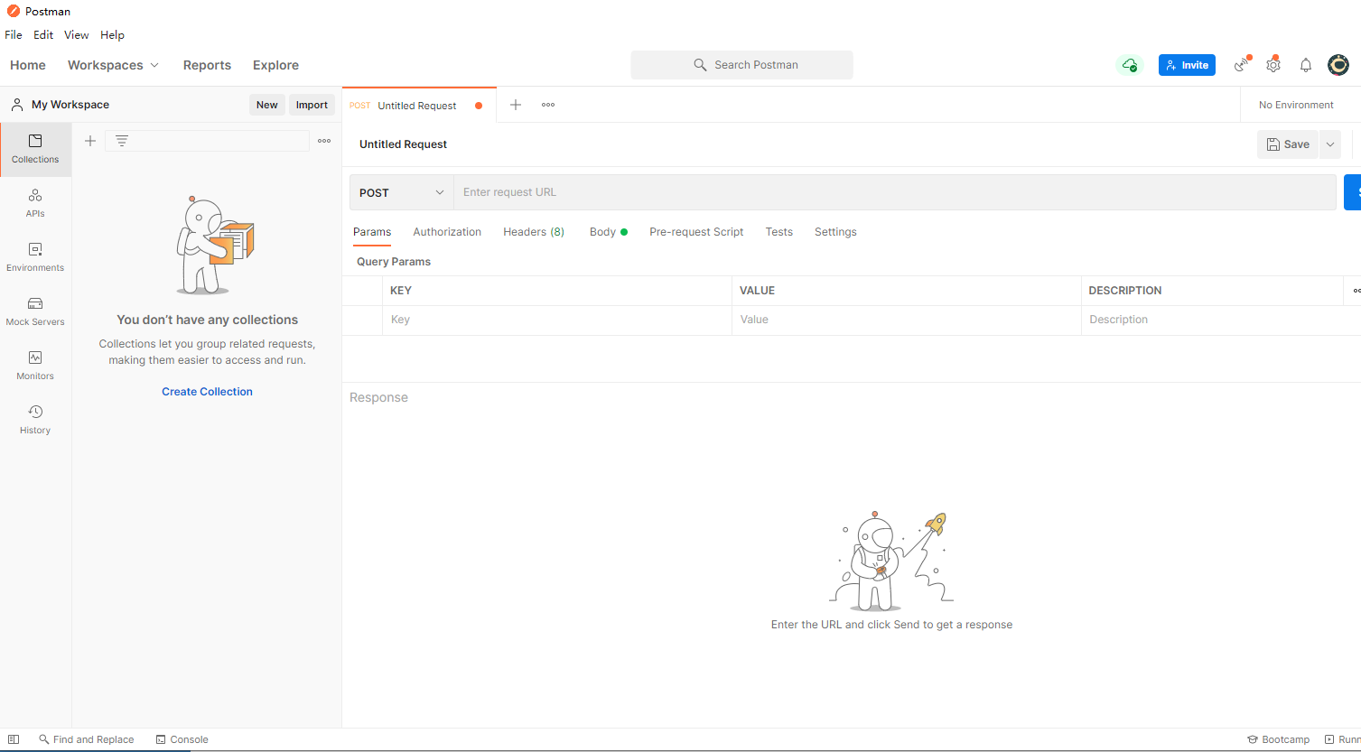
Task: Open the Monitors sidebar panel
Action: coord(35,366)
